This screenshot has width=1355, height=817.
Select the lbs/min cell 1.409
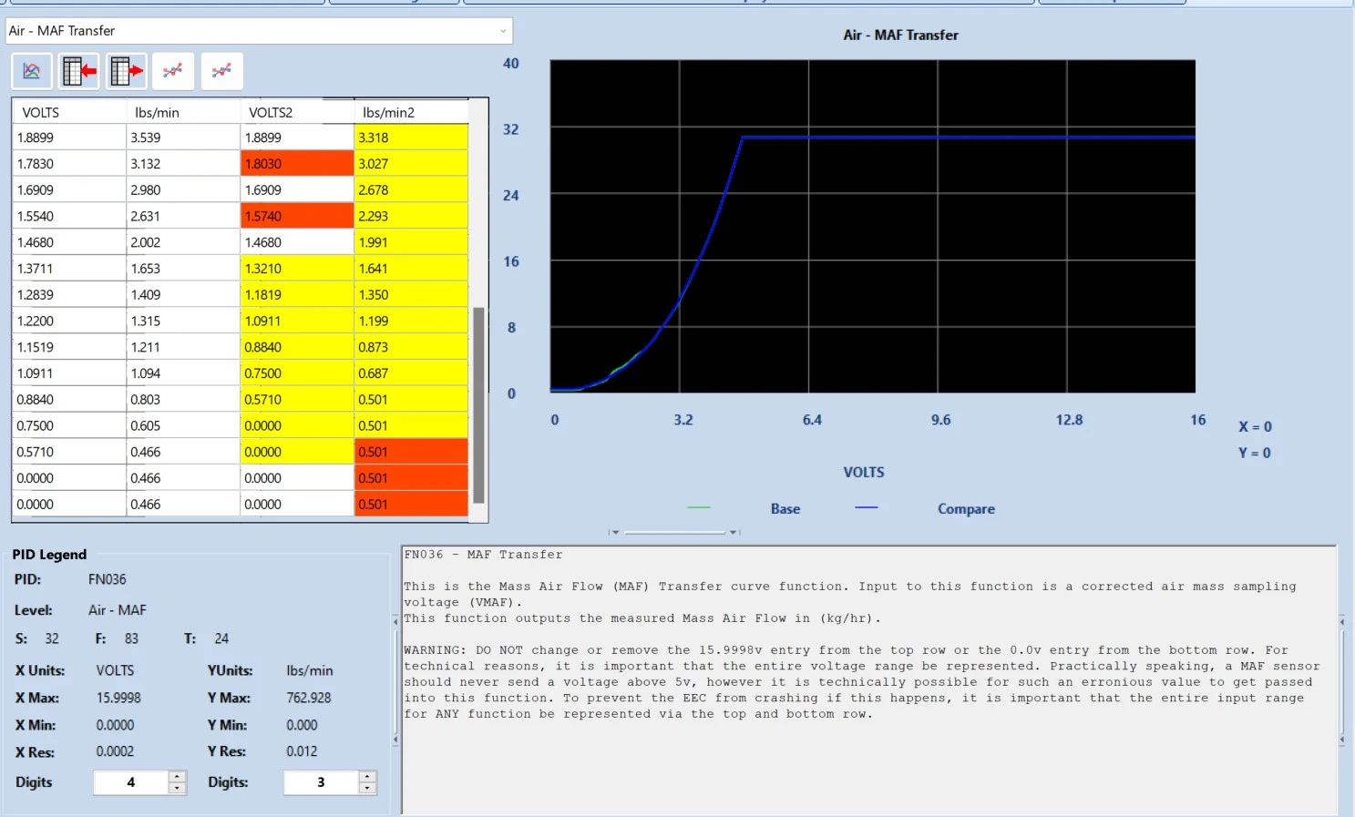183,295
